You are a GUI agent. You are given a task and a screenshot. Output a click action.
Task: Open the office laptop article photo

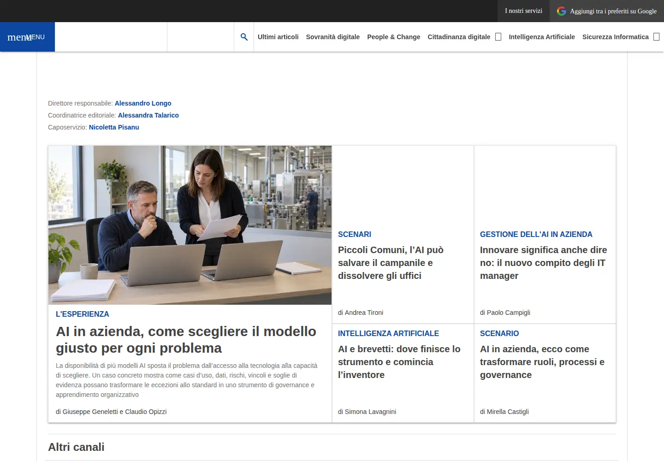[190, 225]
